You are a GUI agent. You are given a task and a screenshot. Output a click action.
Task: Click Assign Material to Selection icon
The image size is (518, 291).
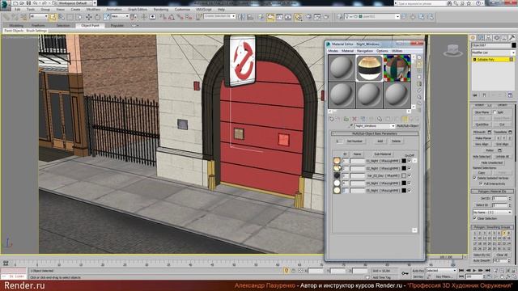pyautogui.click(x=346, y=119)
